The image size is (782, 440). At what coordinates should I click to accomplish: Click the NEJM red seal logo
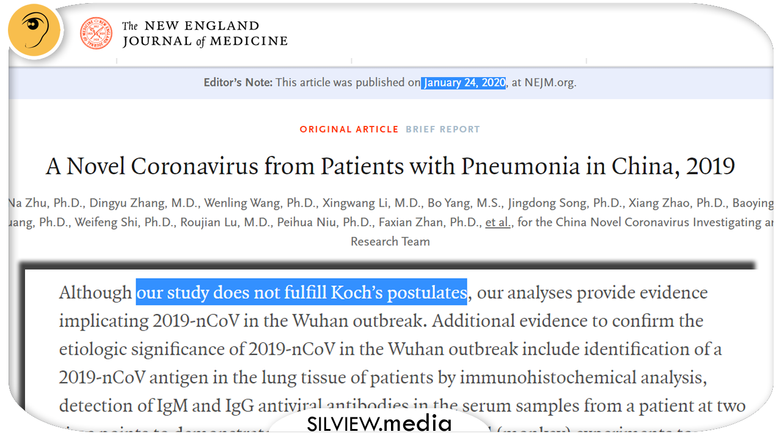tap(97, 33)
